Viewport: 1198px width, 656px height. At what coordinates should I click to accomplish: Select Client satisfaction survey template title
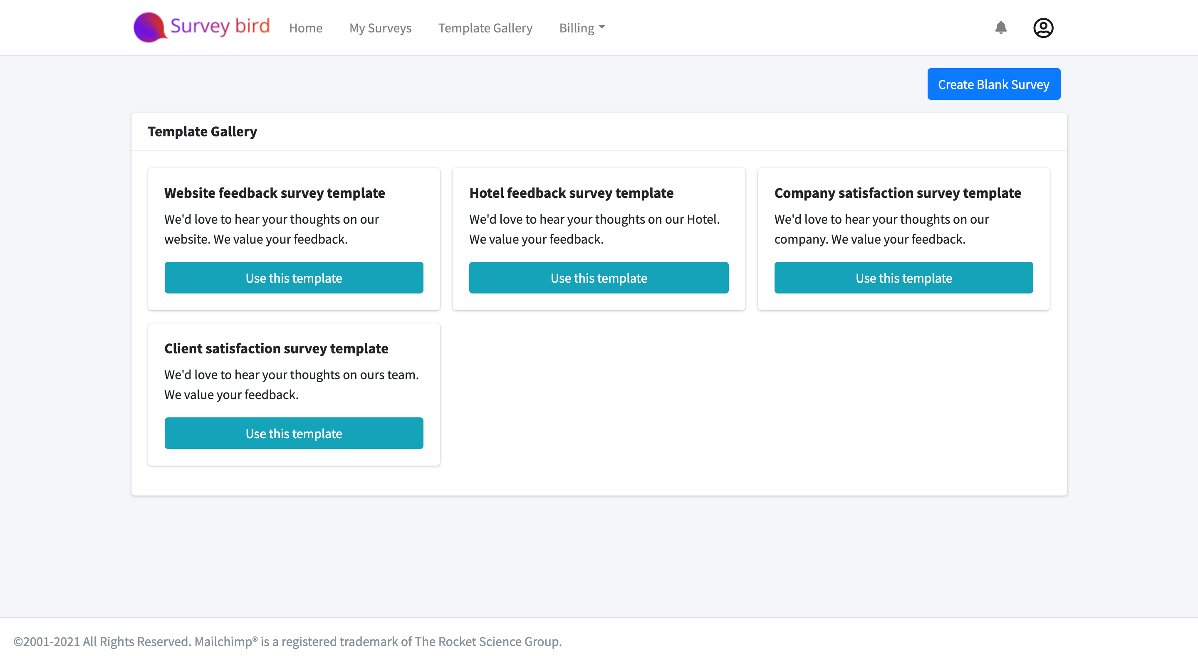(x=276, y=348)
